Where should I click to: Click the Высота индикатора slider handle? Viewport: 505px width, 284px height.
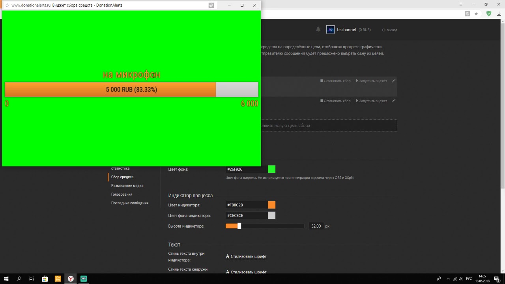[x=239, y=226]
